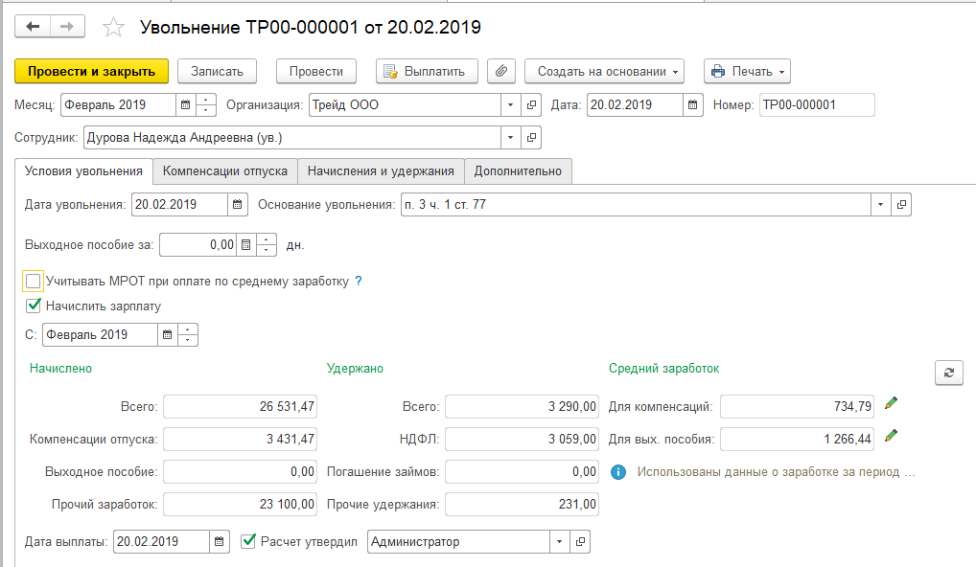Open calculator for Выходное пособие days
Image resolution: width=976 pixels, height=567 pixels.
pyautogui.click(x=245, y=245)
